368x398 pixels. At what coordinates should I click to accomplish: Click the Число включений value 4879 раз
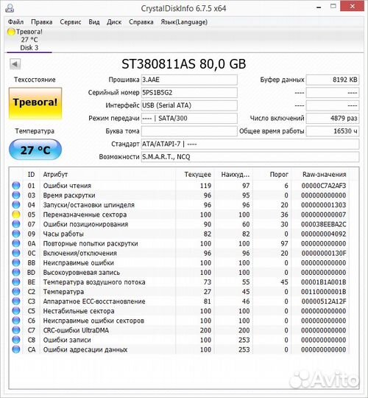pyautogui.click(x=333, y=118)
